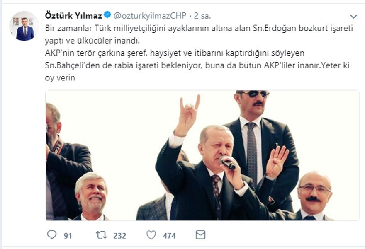The width and height of the screenshot is (365, 249).
Task: Click the blue verified badge
Action: [x=107, y=15]
